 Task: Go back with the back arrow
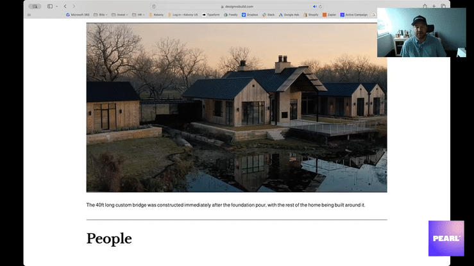click(65, 6)
